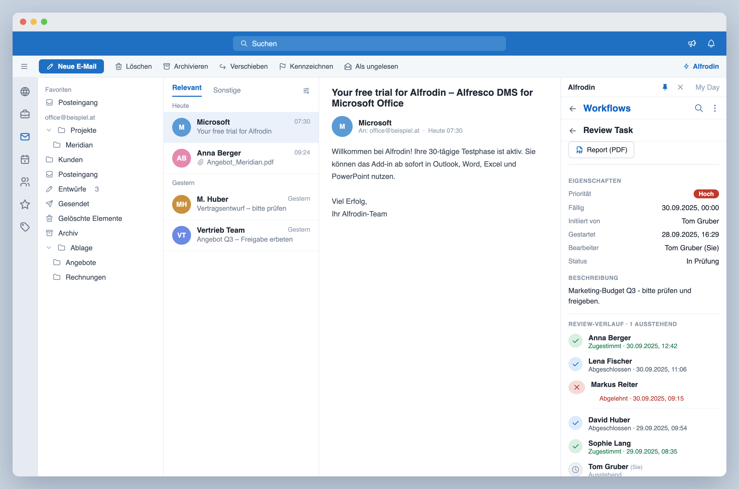Collapse the Projekte folder chevron
The width and height of the screenshot is (739, 489).
click(49, 130)
